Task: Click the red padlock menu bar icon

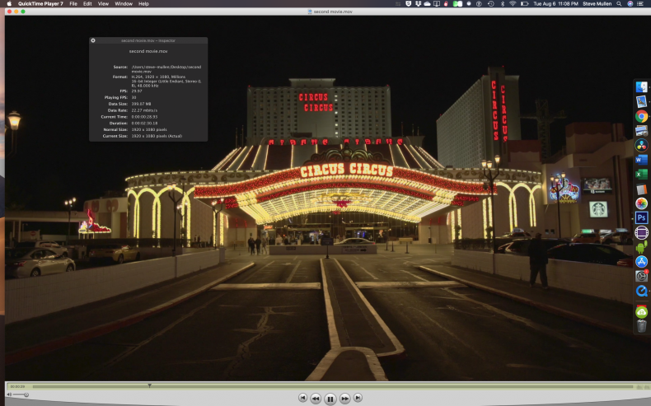Action: click(446, 4)
